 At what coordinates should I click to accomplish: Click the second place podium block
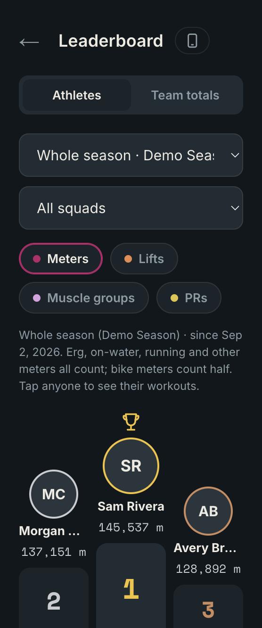point(54,598)
